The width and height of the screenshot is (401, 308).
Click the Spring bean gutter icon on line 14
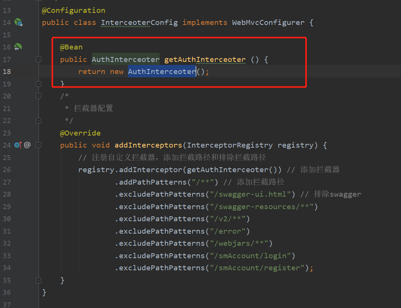pyautogui.click(x=19, y=23)
